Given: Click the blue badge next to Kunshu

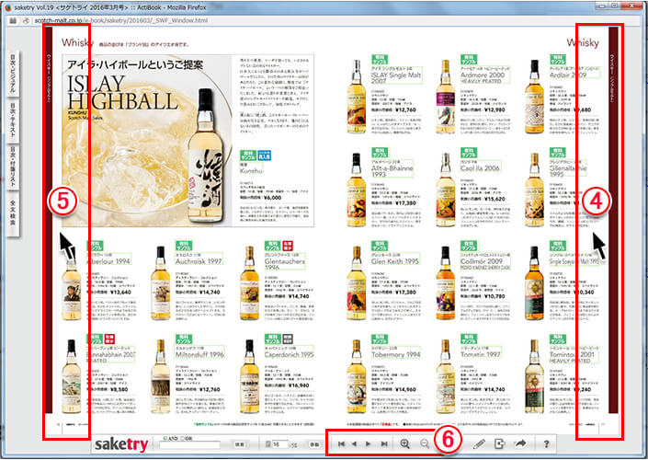Looking at the screenshot, I should pyautogui.click(x=264, y=155).
